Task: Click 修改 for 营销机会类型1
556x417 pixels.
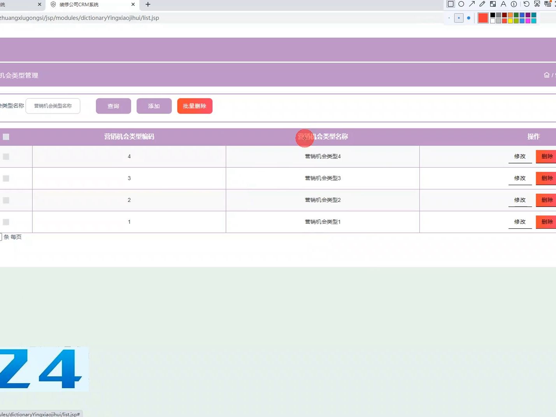Action: tap(520, 222)
